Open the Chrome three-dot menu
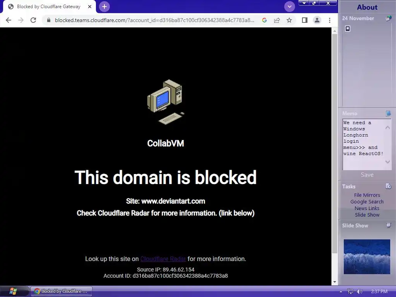396x297 pixels. click(329, 20)
